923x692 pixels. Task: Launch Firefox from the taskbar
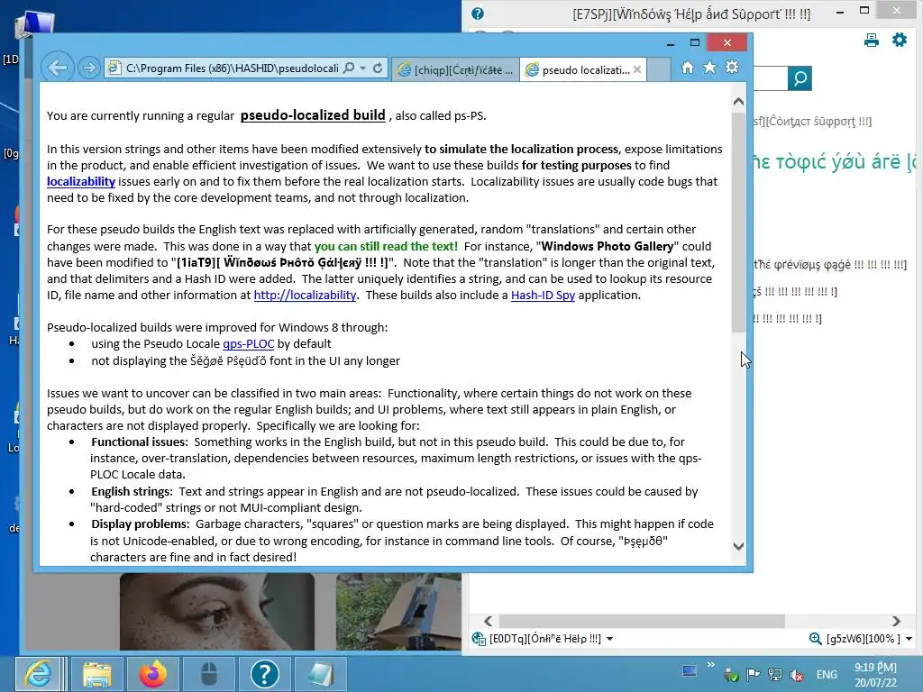153,674
